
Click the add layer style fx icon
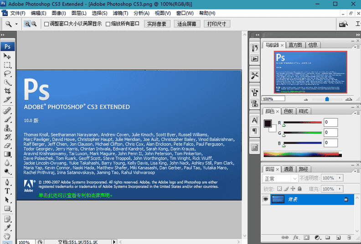pyautogui.click(x=295, y=238)
